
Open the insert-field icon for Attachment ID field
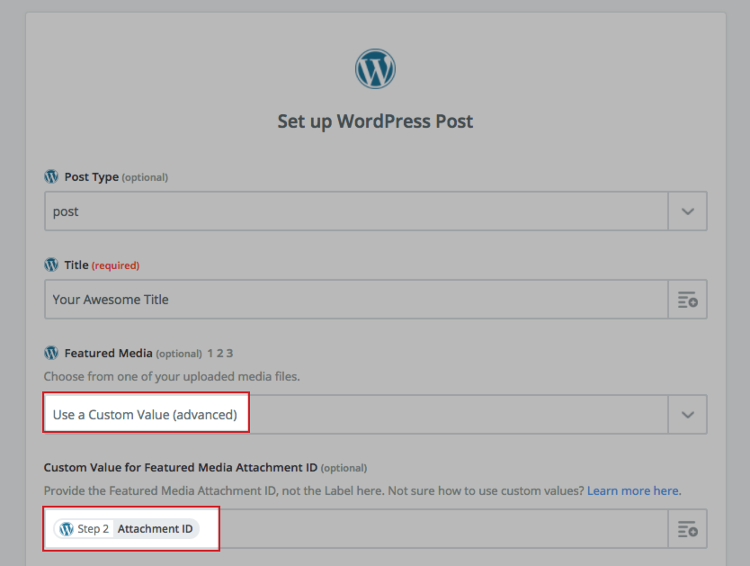coord(687,529)
